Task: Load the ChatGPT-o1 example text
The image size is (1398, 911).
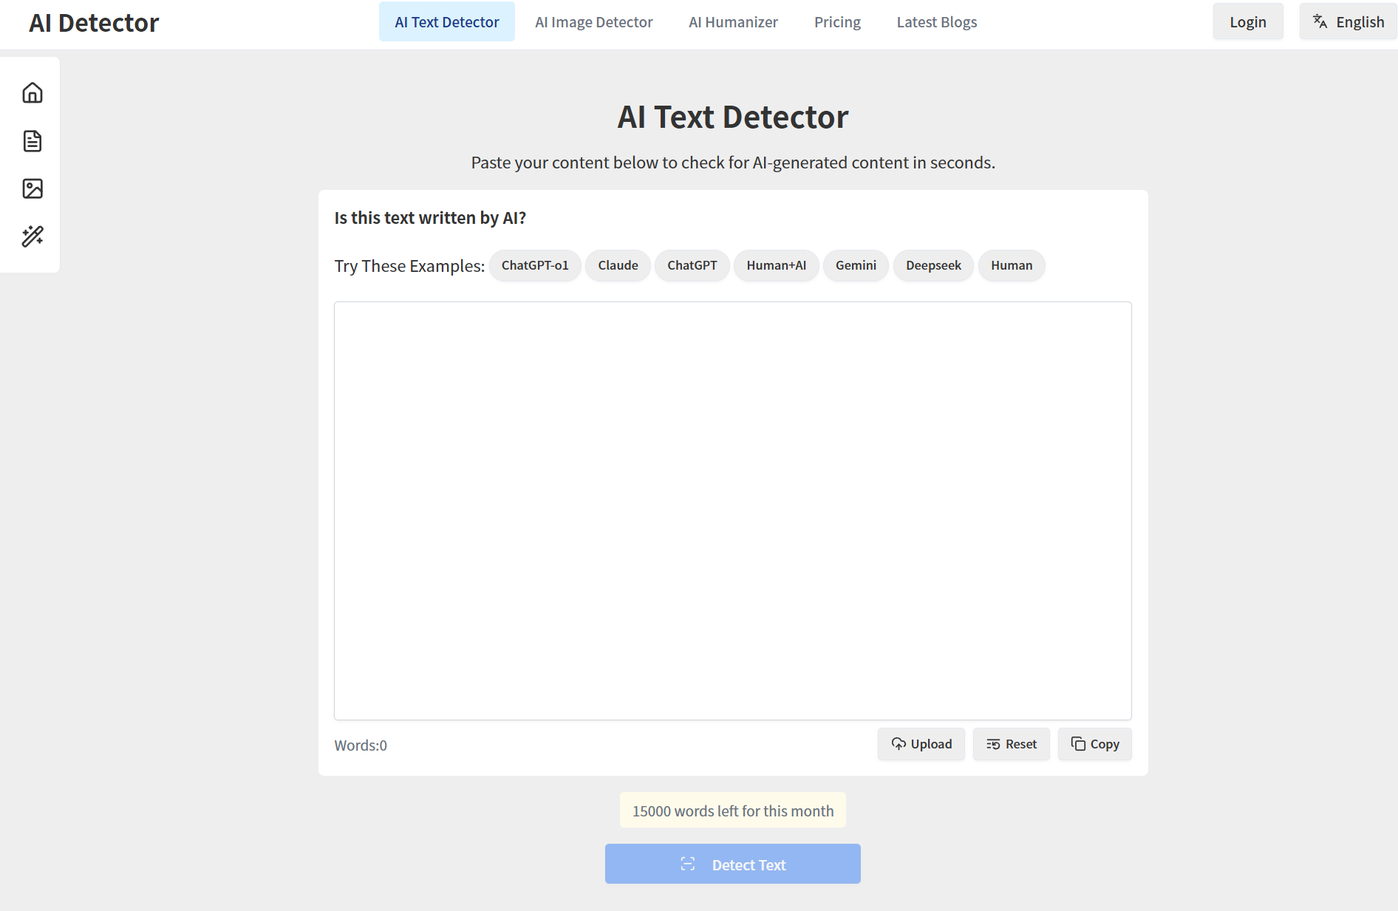Action: click(535, 265)
